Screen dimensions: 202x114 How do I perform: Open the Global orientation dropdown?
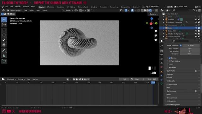(68, 10)
